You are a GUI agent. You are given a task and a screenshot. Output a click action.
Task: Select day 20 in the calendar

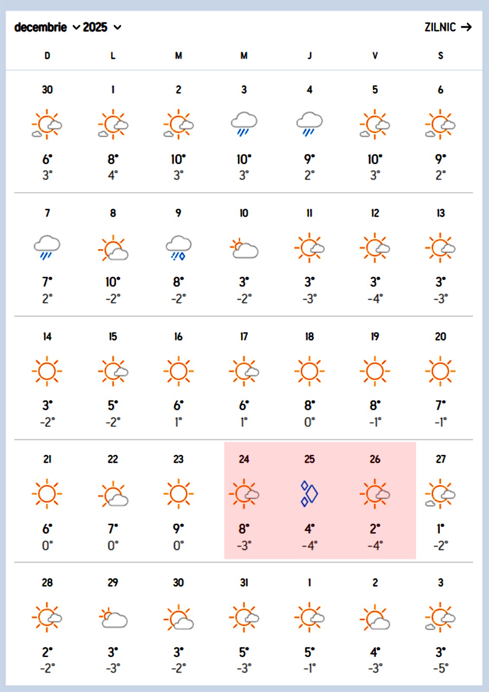(x=440, y=336)
